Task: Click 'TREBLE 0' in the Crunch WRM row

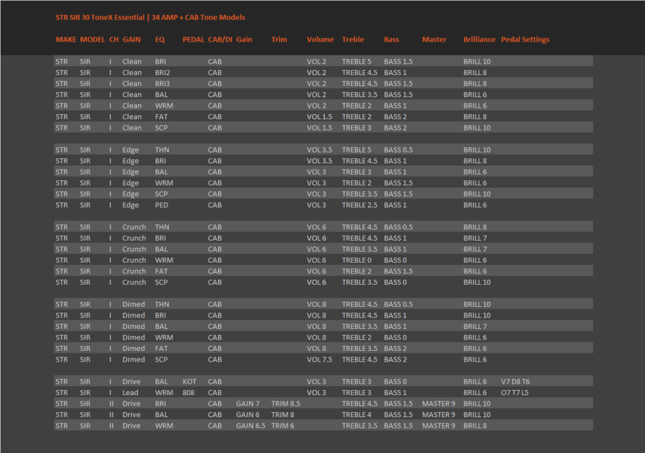Action: pos(357,260)
